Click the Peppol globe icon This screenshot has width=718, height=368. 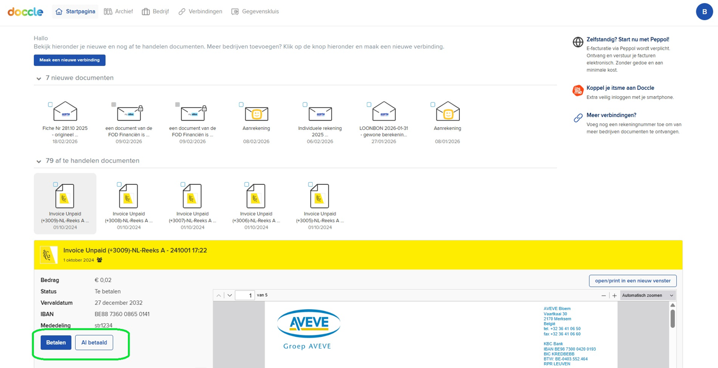[578, 42]
